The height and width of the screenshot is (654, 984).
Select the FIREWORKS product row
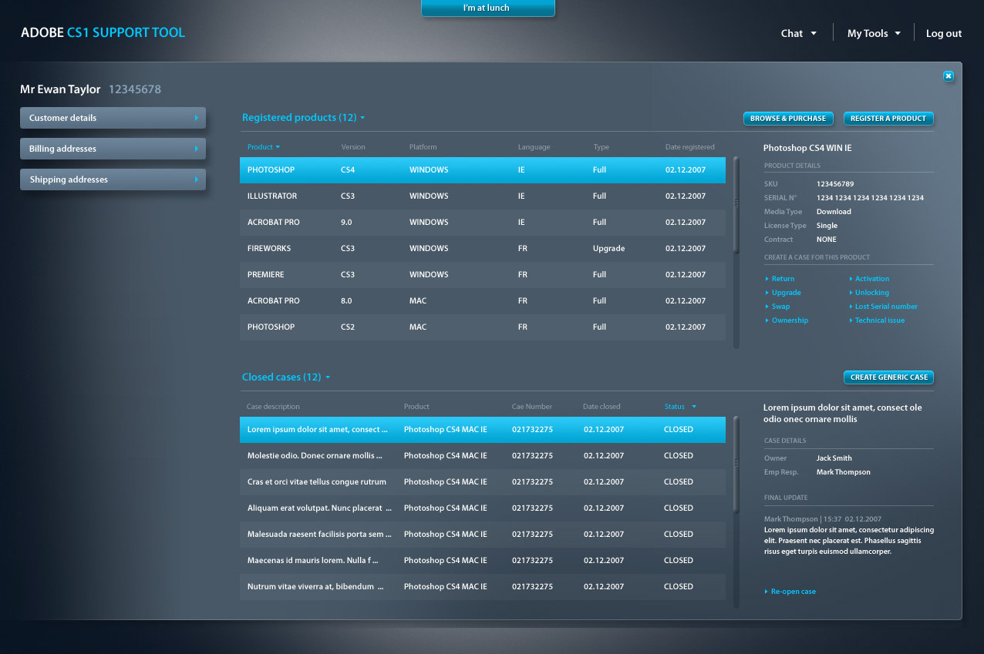[x=483, y=248]
